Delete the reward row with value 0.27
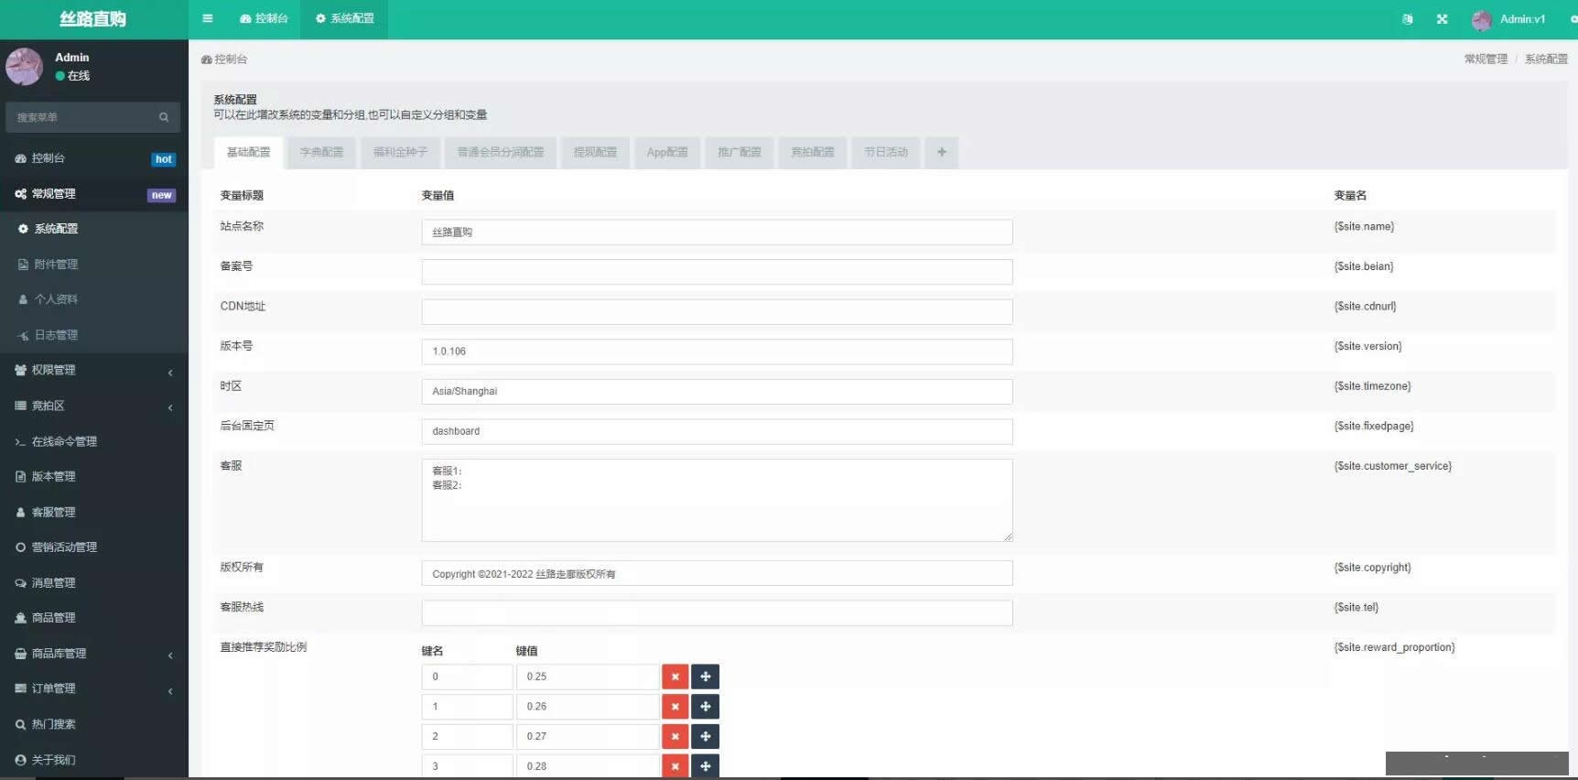The width and height of the screenshot is (1578, 780). point(675,736)
